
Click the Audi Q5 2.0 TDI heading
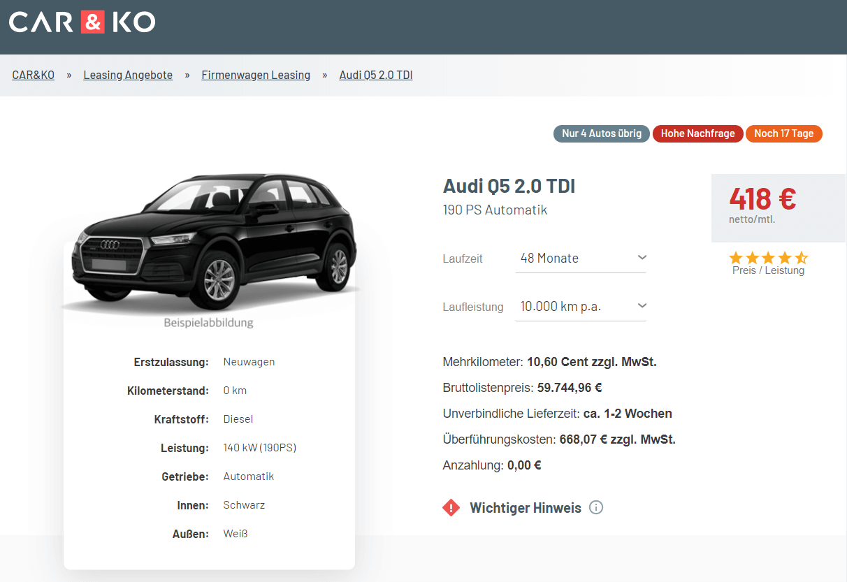coord(509,187)
